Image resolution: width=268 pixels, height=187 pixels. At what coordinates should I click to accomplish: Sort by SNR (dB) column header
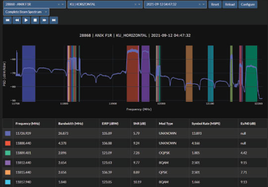(139, 124)
